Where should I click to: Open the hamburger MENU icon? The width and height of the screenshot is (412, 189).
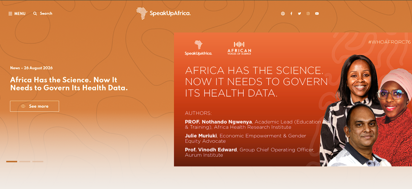10,14
